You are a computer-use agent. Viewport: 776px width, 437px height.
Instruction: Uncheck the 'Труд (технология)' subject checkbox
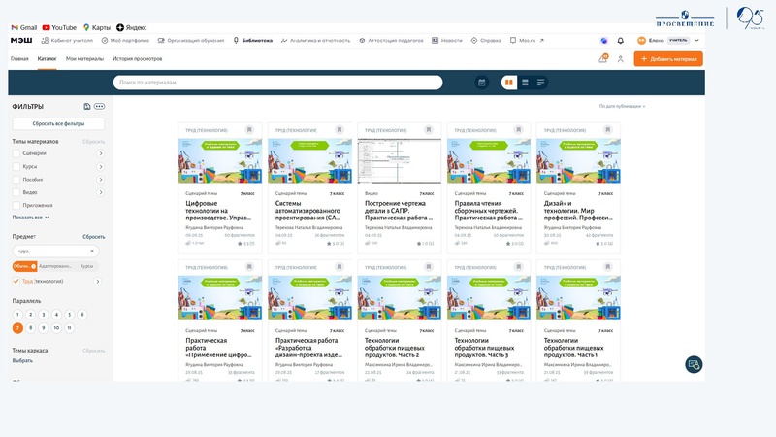pyautogui.click(x=16, y=282)
